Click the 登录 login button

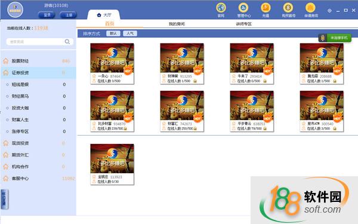(x=47, y=15)
